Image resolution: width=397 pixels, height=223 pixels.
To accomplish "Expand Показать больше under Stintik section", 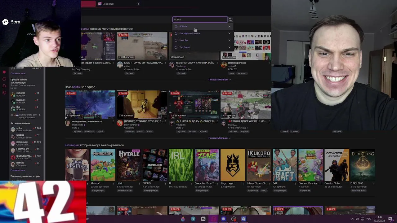I will click(219, 138).
